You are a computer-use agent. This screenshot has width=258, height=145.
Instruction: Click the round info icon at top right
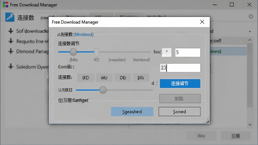click(x=251, y=16)
